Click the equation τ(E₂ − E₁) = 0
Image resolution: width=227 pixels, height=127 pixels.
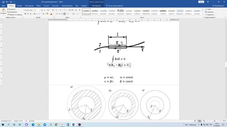(119, 65)
